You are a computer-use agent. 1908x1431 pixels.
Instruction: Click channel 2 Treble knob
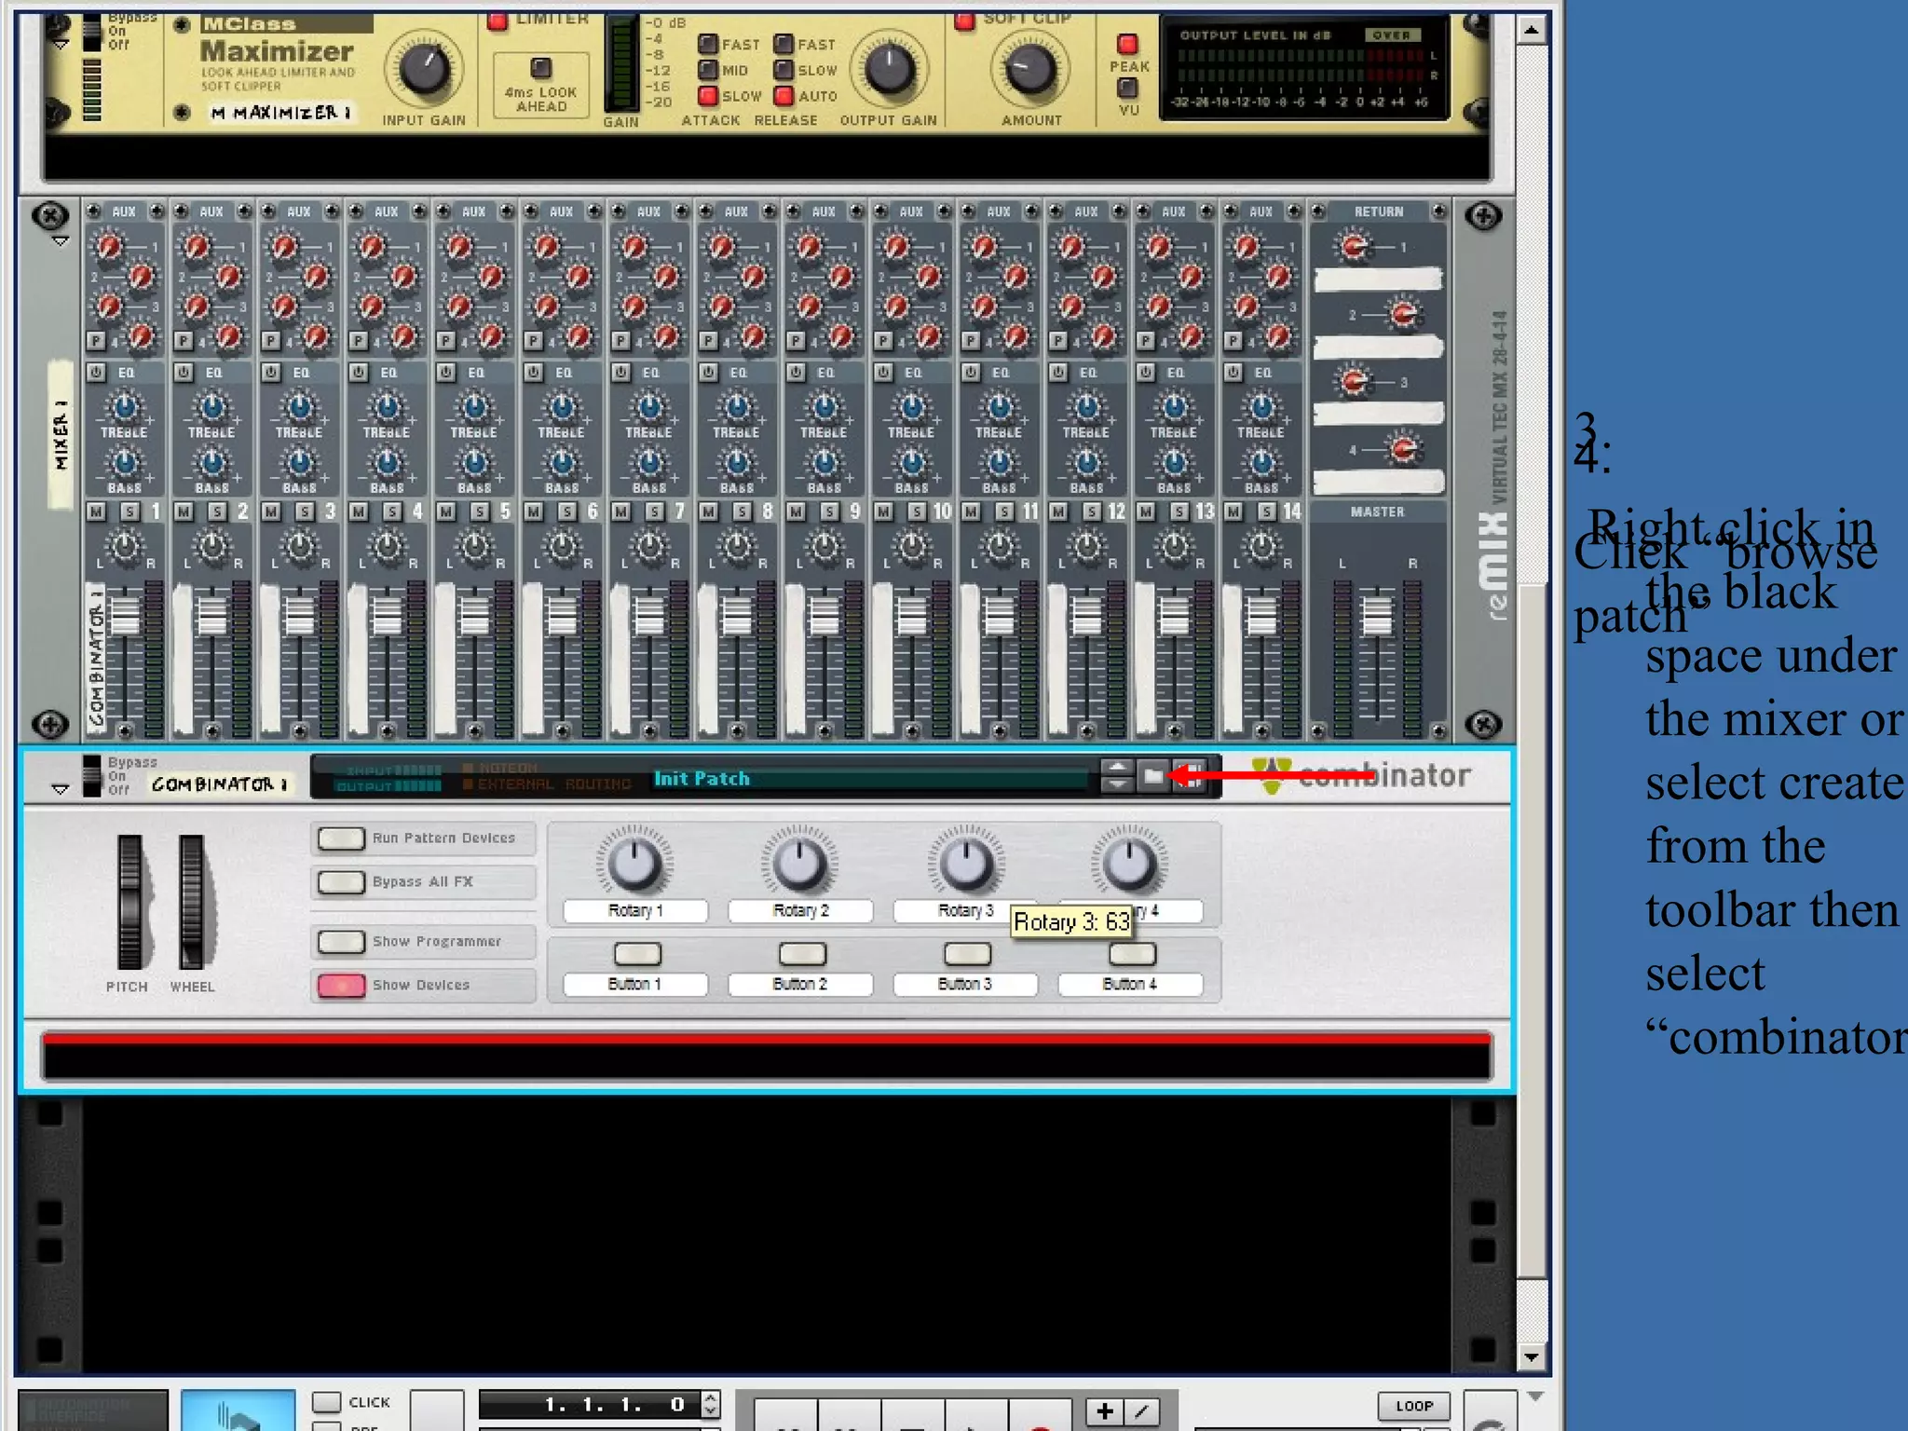212,407
